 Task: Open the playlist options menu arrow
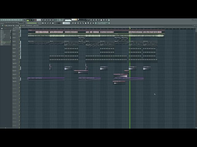click(x=1, y=25)
